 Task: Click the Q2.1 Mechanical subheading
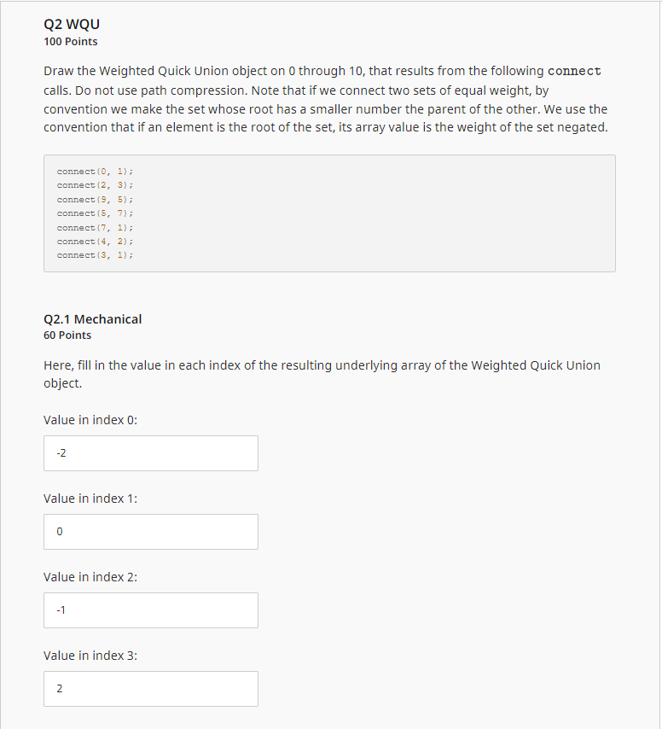[93, 318]
